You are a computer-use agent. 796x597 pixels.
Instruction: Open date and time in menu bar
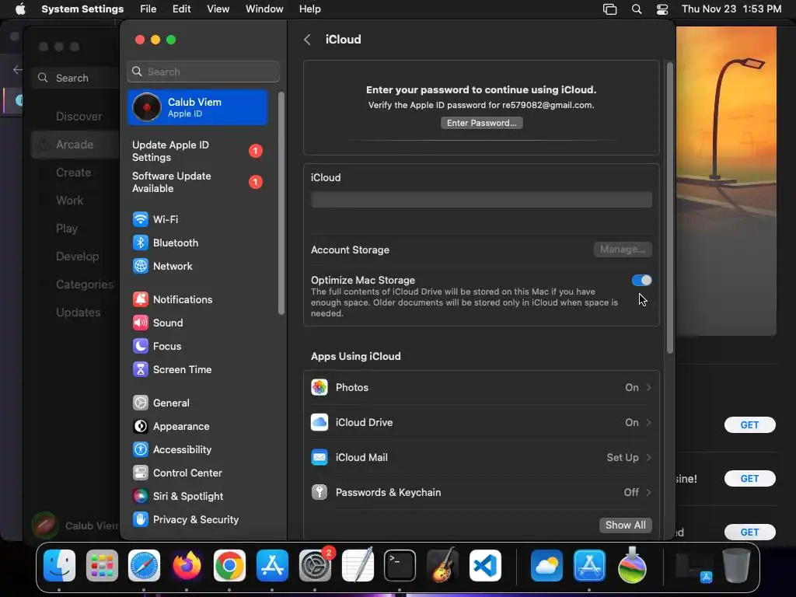(x=731, y=9)
